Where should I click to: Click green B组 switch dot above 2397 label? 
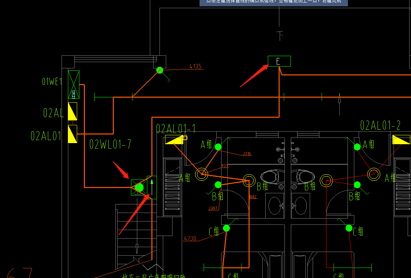[x=218, y=185]
